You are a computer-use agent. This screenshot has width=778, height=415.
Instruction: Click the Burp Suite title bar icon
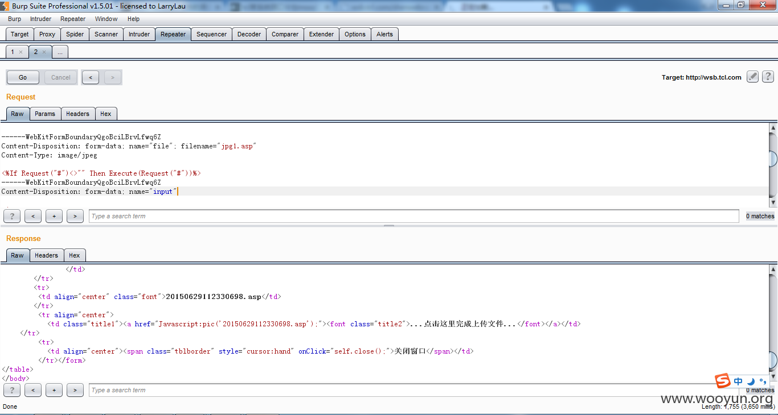[x=5, y=6]
